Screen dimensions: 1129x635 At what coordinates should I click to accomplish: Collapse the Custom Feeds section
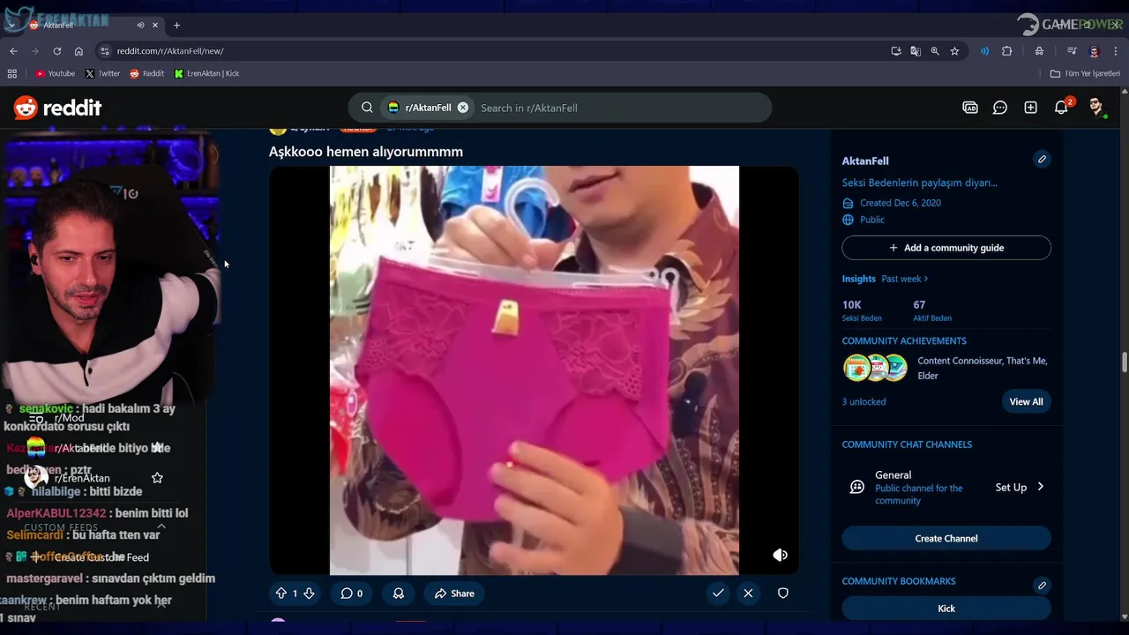point(161,527)
